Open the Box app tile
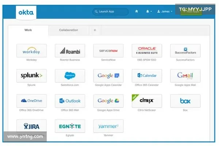Image resolution: width=219 pixels, height=146 pixels. [185, 101]
